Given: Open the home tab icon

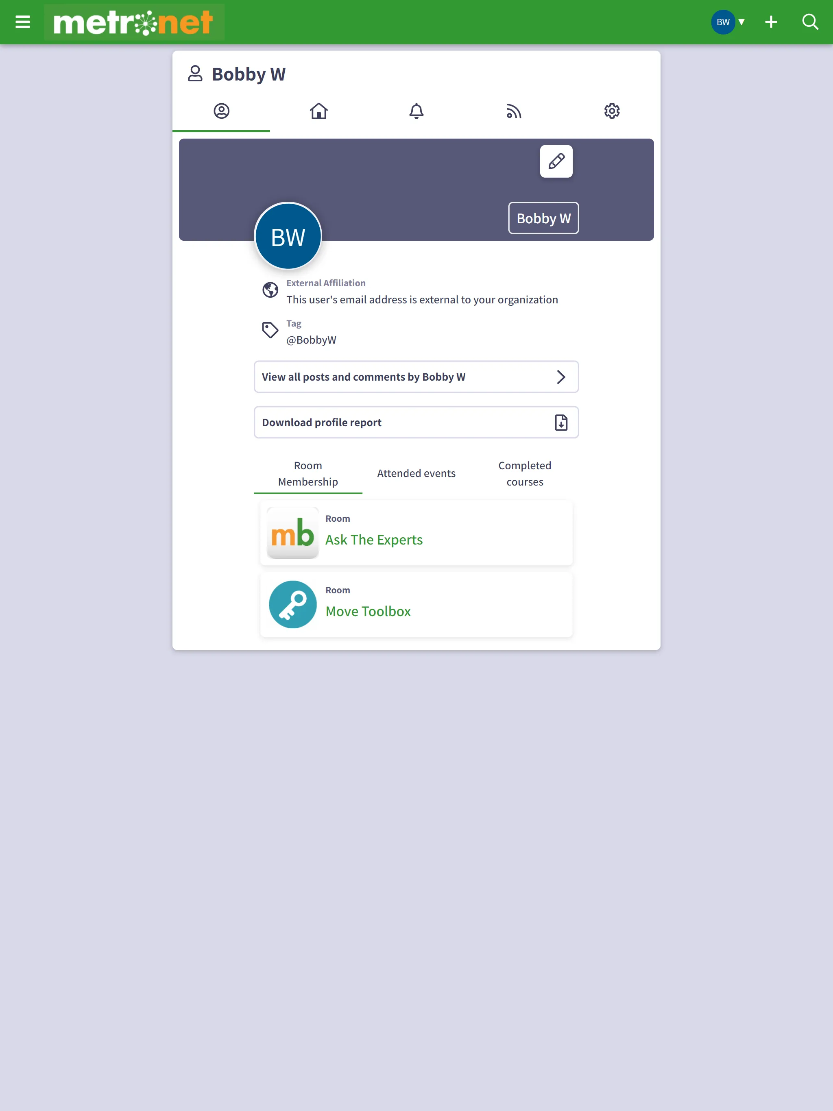Looking at the screenshot, I should (318, 110).
